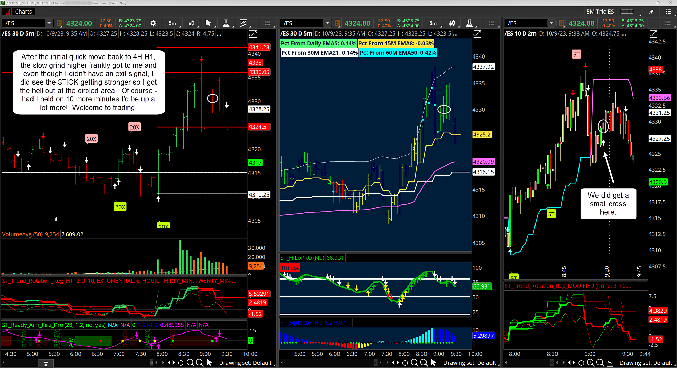Open Drawing set: Default menu under left chart
This screenshot has width=677, height=368.
[246, 363]
